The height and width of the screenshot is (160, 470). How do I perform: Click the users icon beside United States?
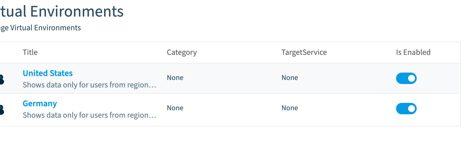point(1,79)
